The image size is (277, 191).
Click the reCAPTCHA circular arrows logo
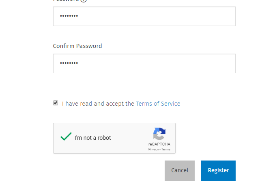159,134
